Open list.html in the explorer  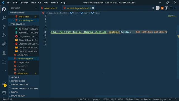coord(23,70)
